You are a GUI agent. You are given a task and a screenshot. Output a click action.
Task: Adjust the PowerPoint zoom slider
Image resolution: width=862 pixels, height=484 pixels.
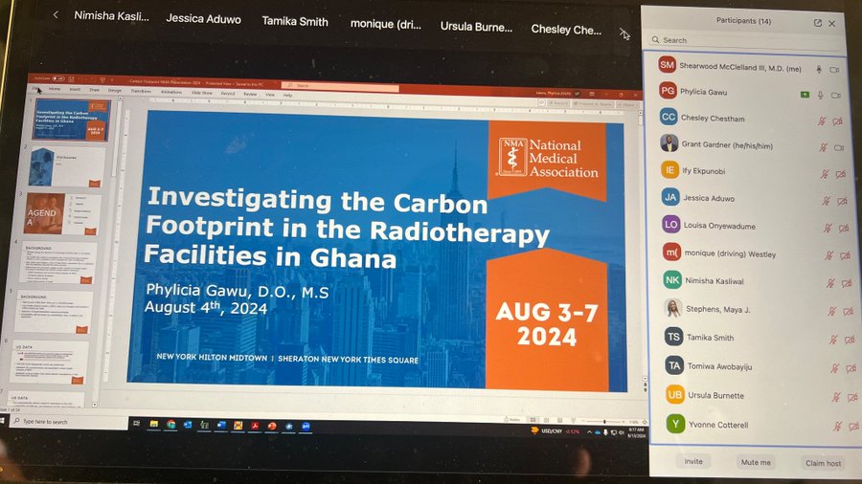[x=603, y=421]
